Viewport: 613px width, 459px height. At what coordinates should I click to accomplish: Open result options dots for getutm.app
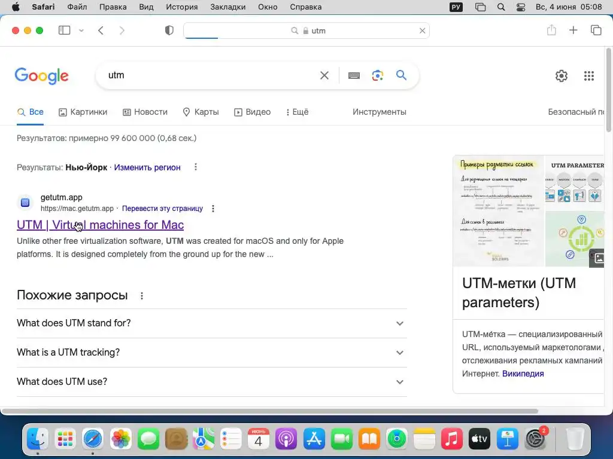pos(213,209)
